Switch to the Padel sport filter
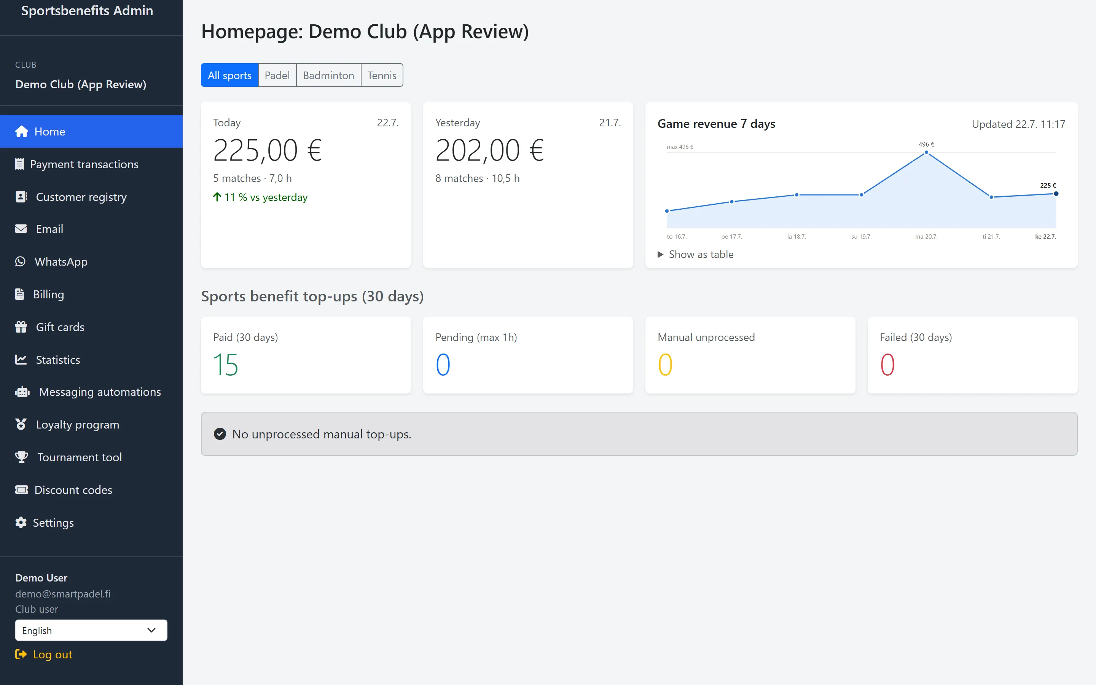This screenshot has height=685, width=1096. (277, 75)
